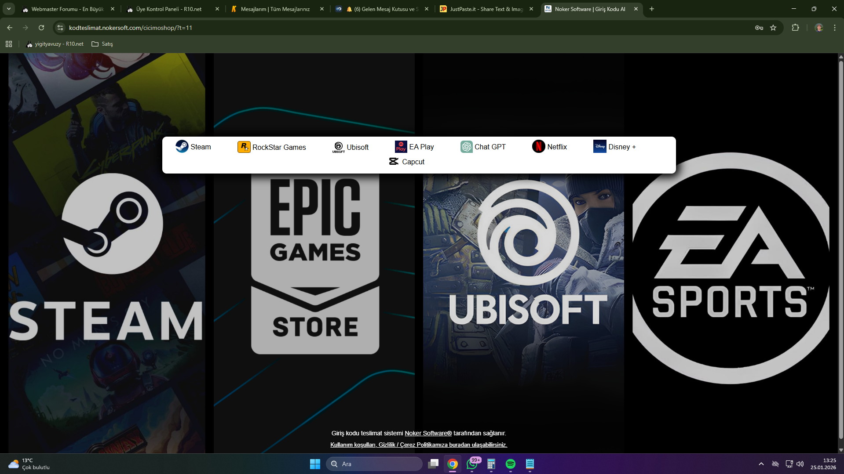Open network display icon in system tray
This screenshot has height=474, width=844.
[x=789, y=464]
